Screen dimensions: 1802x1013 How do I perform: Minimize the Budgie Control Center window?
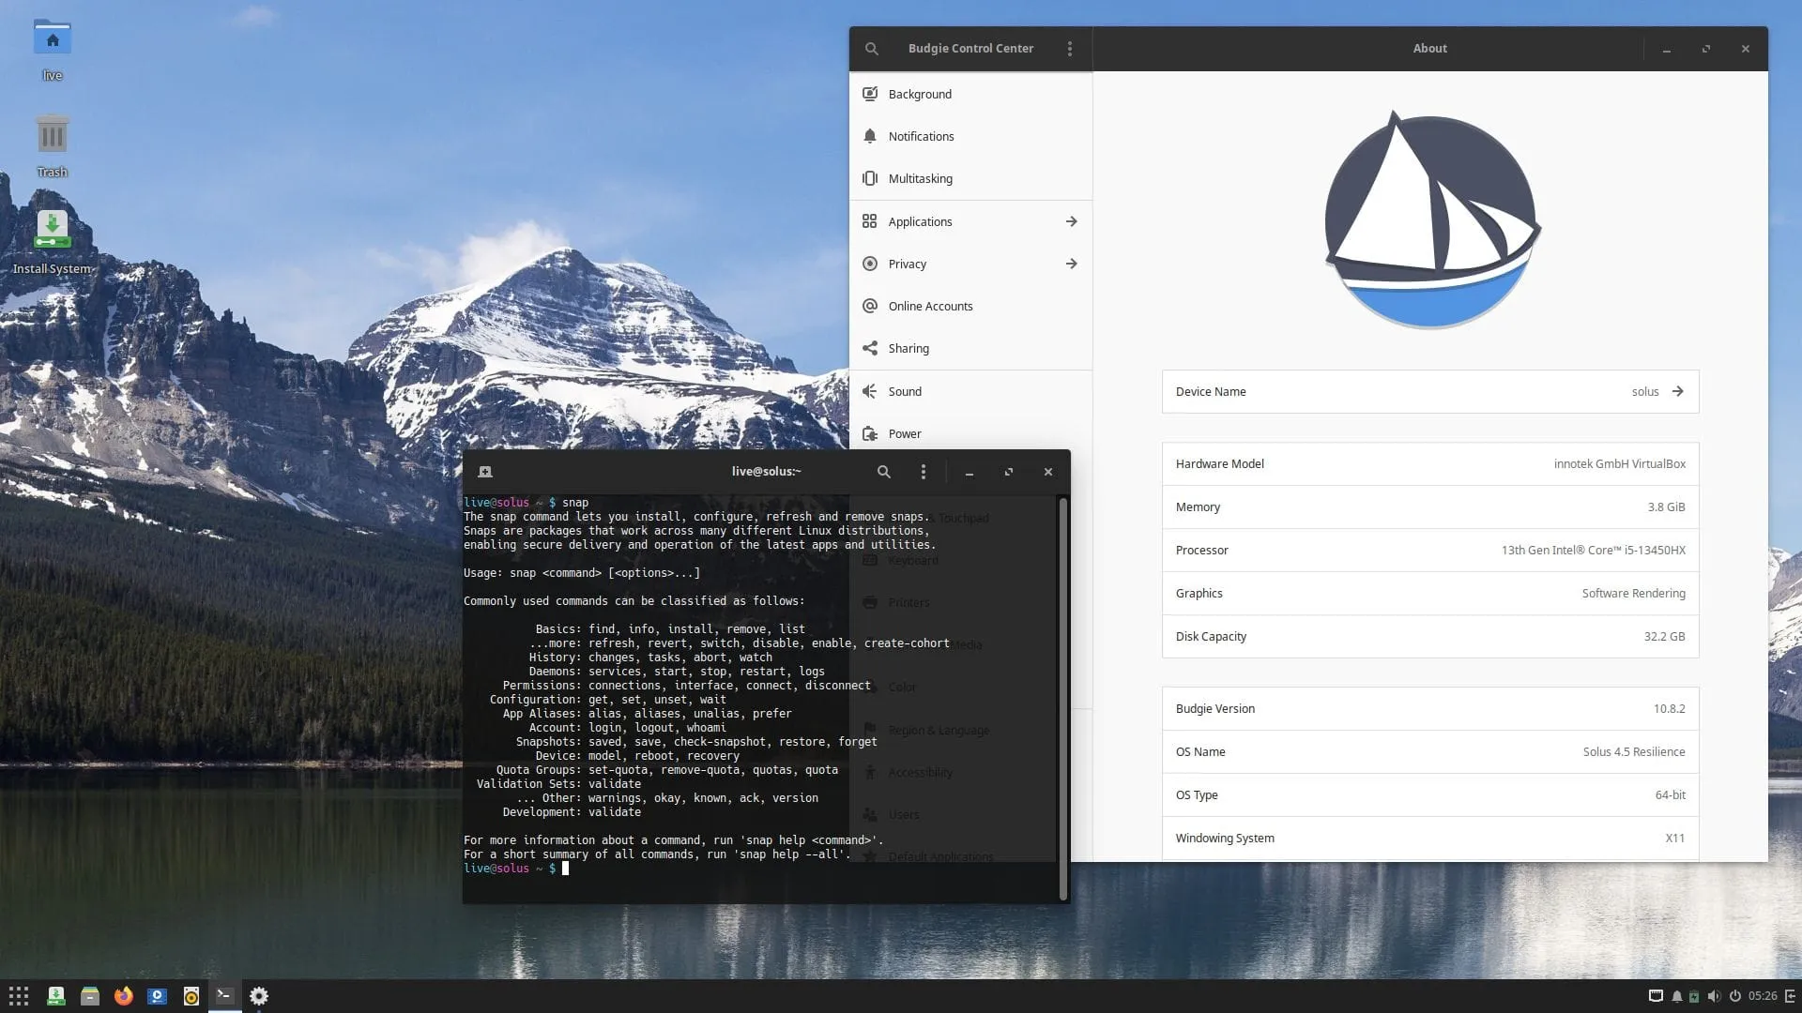click(x=1667, y=49)
